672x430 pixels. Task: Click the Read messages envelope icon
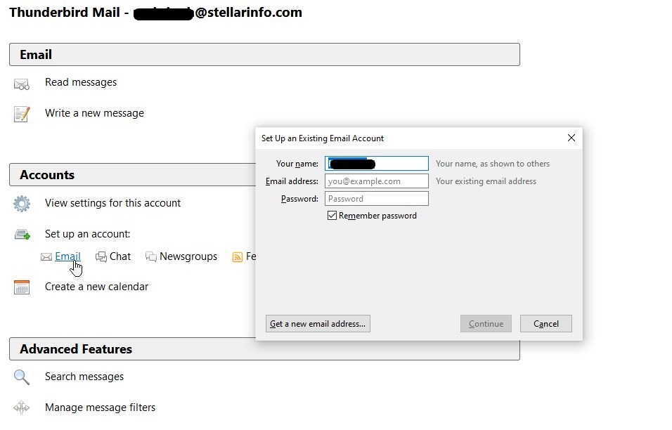pos(22,84)
